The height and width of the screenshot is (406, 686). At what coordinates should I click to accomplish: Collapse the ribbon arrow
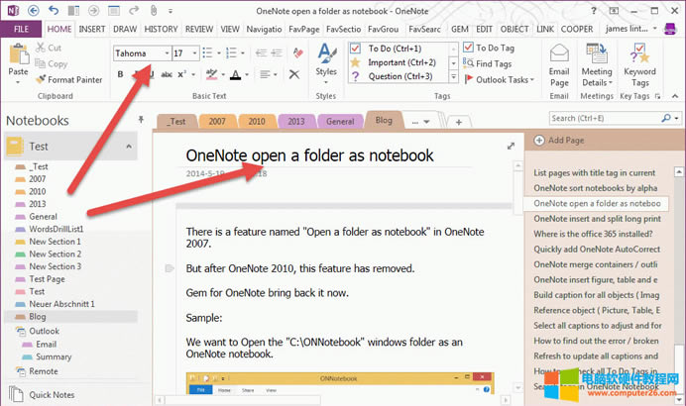[x=675, y=96]
